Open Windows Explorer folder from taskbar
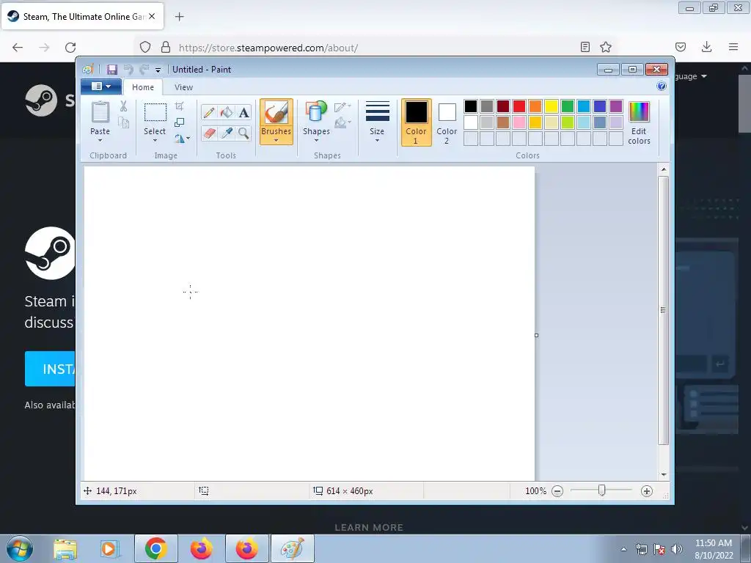Screen dimensions: 751x563 65,548
